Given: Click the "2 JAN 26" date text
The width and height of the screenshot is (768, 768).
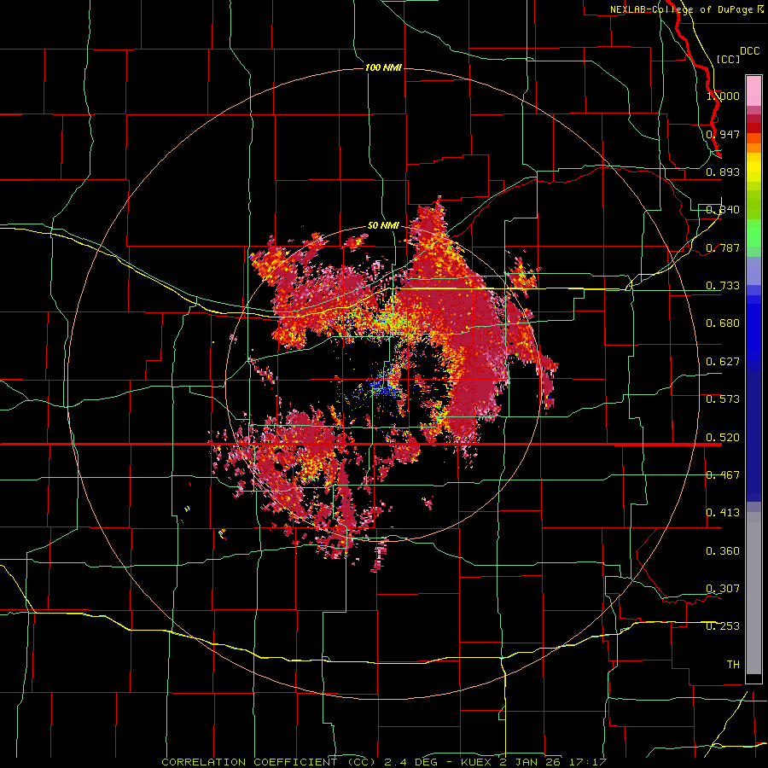Looking at the screenshot, I should click(x=529, y=762).
